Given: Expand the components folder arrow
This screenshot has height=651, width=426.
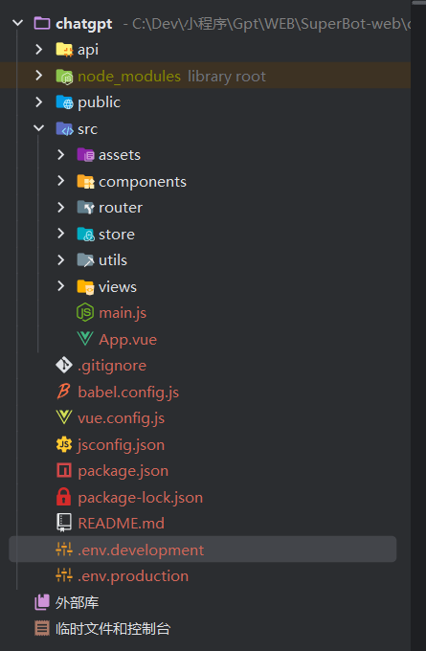Looking at the screenshot, I should (60, 181).
